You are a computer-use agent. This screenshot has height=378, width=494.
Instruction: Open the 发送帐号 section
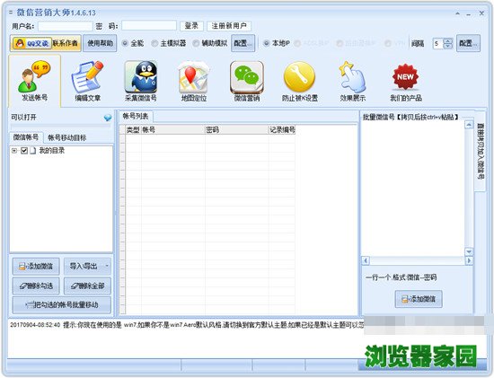[34, 82]
